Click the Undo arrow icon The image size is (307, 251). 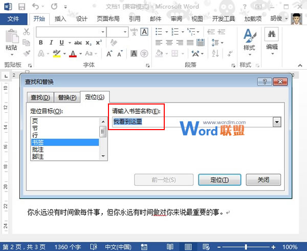point(36,7)
